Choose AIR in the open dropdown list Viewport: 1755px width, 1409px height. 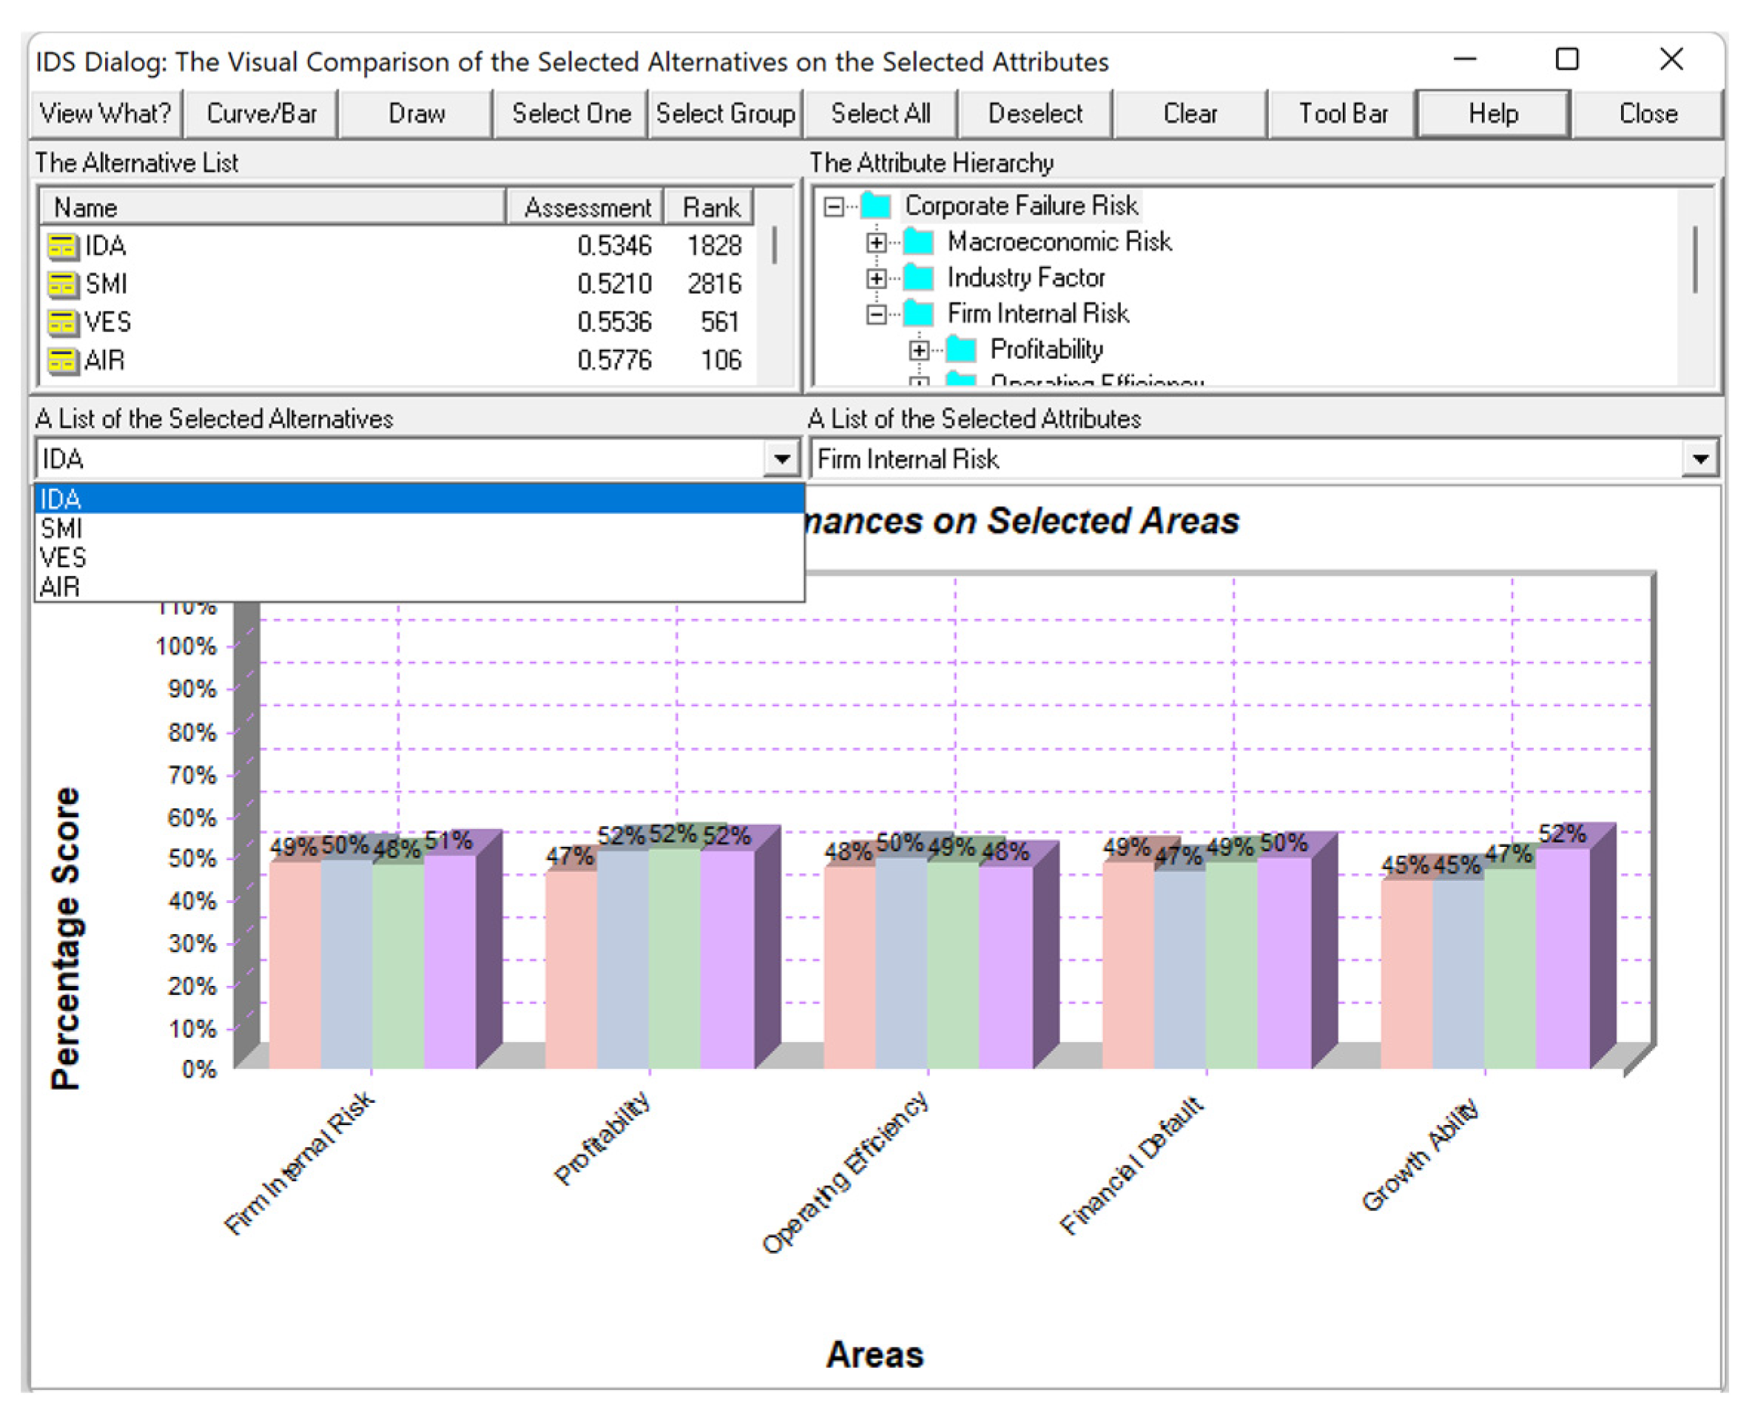[60, 587]
